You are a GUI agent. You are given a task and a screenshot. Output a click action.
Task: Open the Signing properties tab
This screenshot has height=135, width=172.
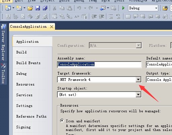23,127
